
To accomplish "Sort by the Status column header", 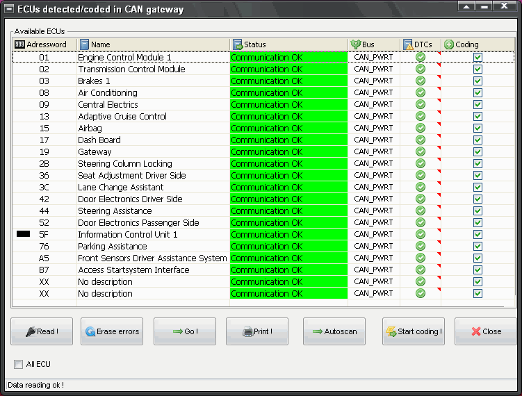I will 289,44.
